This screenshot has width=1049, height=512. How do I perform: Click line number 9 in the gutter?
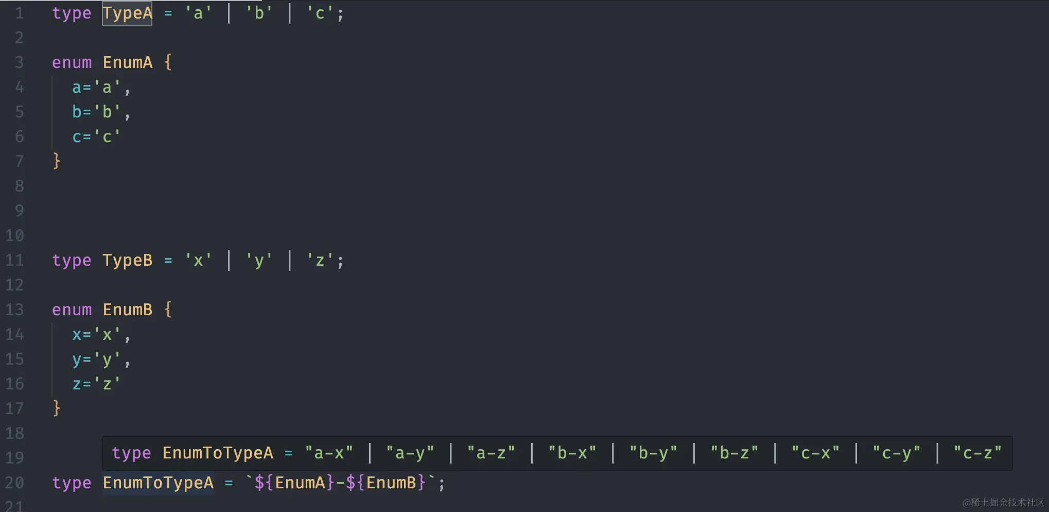20,211
